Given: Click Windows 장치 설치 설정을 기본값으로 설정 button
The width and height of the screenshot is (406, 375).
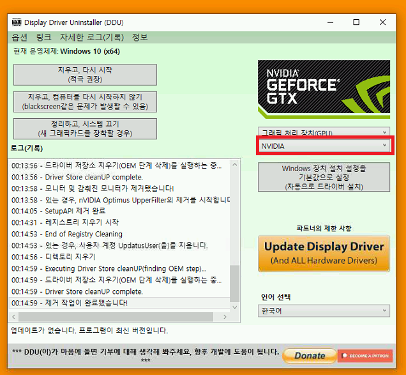Looking at the screenshot, I should (x=324, y=177).
